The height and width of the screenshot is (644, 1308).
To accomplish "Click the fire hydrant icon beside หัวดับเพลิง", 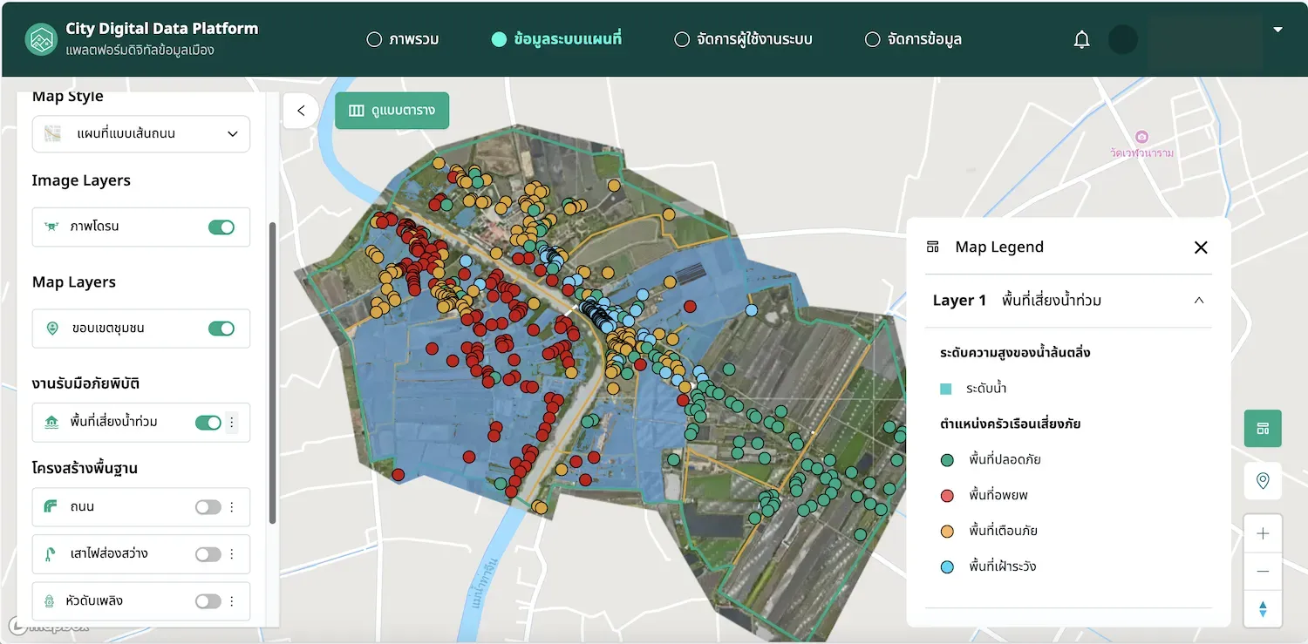I will click(51, 600).
